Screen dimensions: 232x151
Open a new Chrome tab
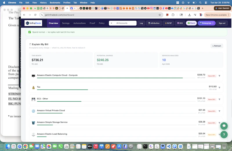pyautogui.click(x=202, y=8)
